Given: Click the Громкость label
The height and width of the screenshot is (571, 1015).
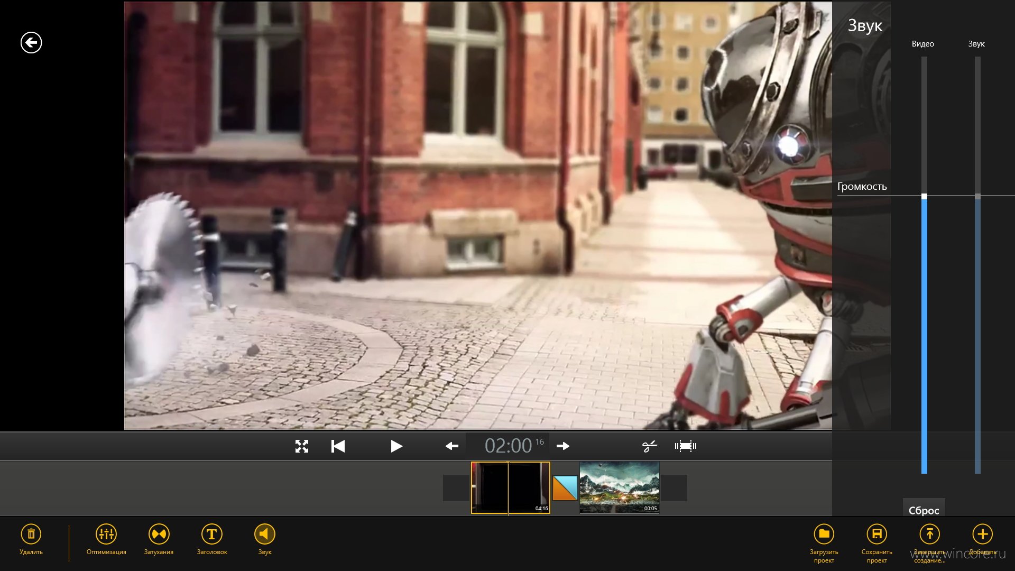Looking at the screenshot, I should point(862,186).
